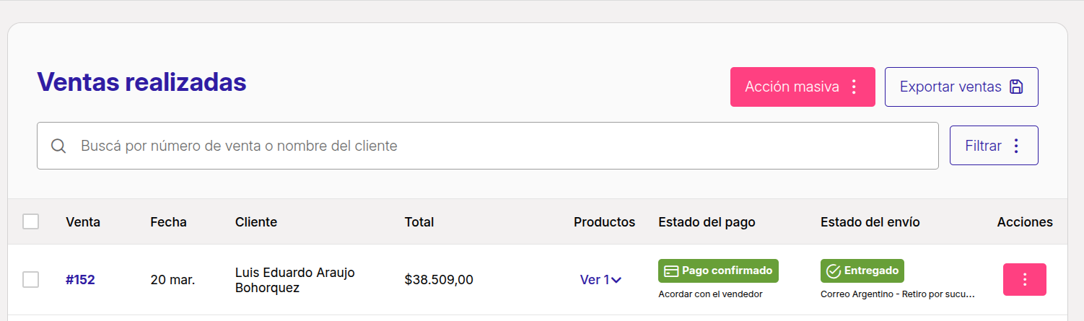
Task: Click the save disk icon on Exportar ventas
Action: (x=1016, y=87)
